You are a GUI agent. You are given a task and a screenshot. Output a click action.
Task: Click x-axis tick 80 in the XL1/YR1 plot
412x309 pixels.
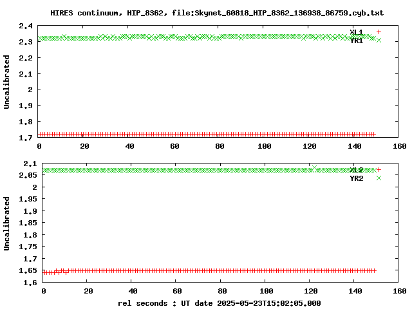point(220,146)
